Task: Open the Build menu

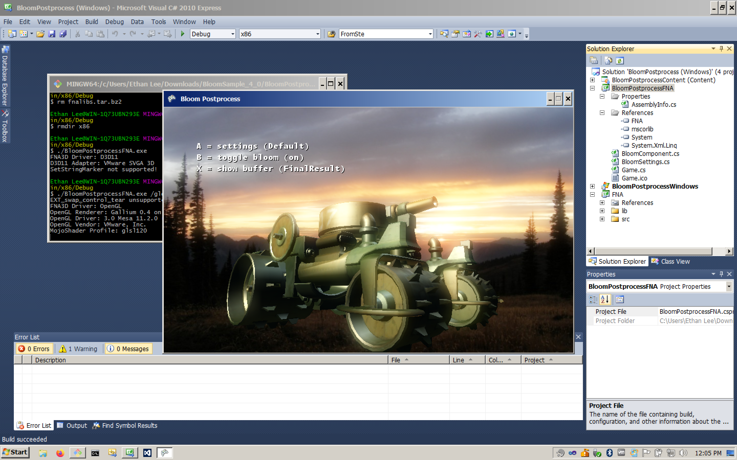Action: 92,22
